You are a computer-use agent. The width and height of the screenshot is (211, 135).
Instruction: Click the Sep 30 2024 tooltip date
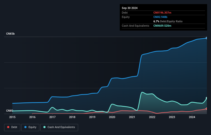click(x=130, y=8)
